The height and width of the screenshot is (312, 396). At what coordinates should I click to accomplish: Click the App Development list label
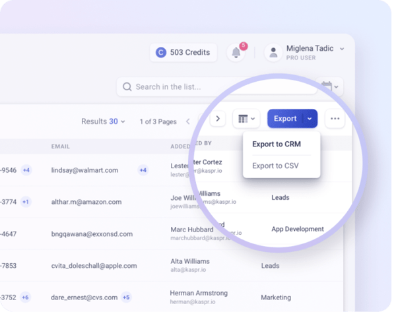click(298, 229)
